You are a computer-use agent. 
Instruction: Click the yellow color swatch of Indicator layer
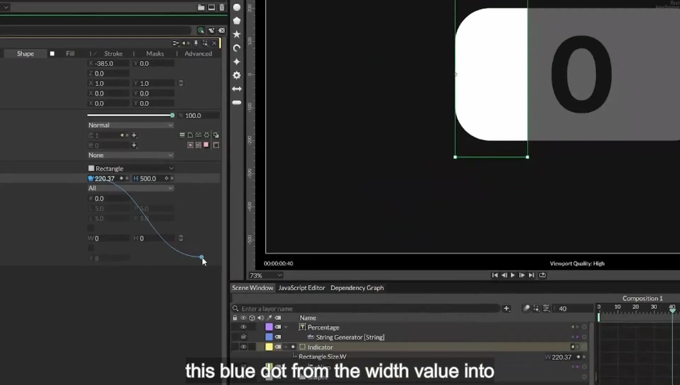[x=269, y=347]
